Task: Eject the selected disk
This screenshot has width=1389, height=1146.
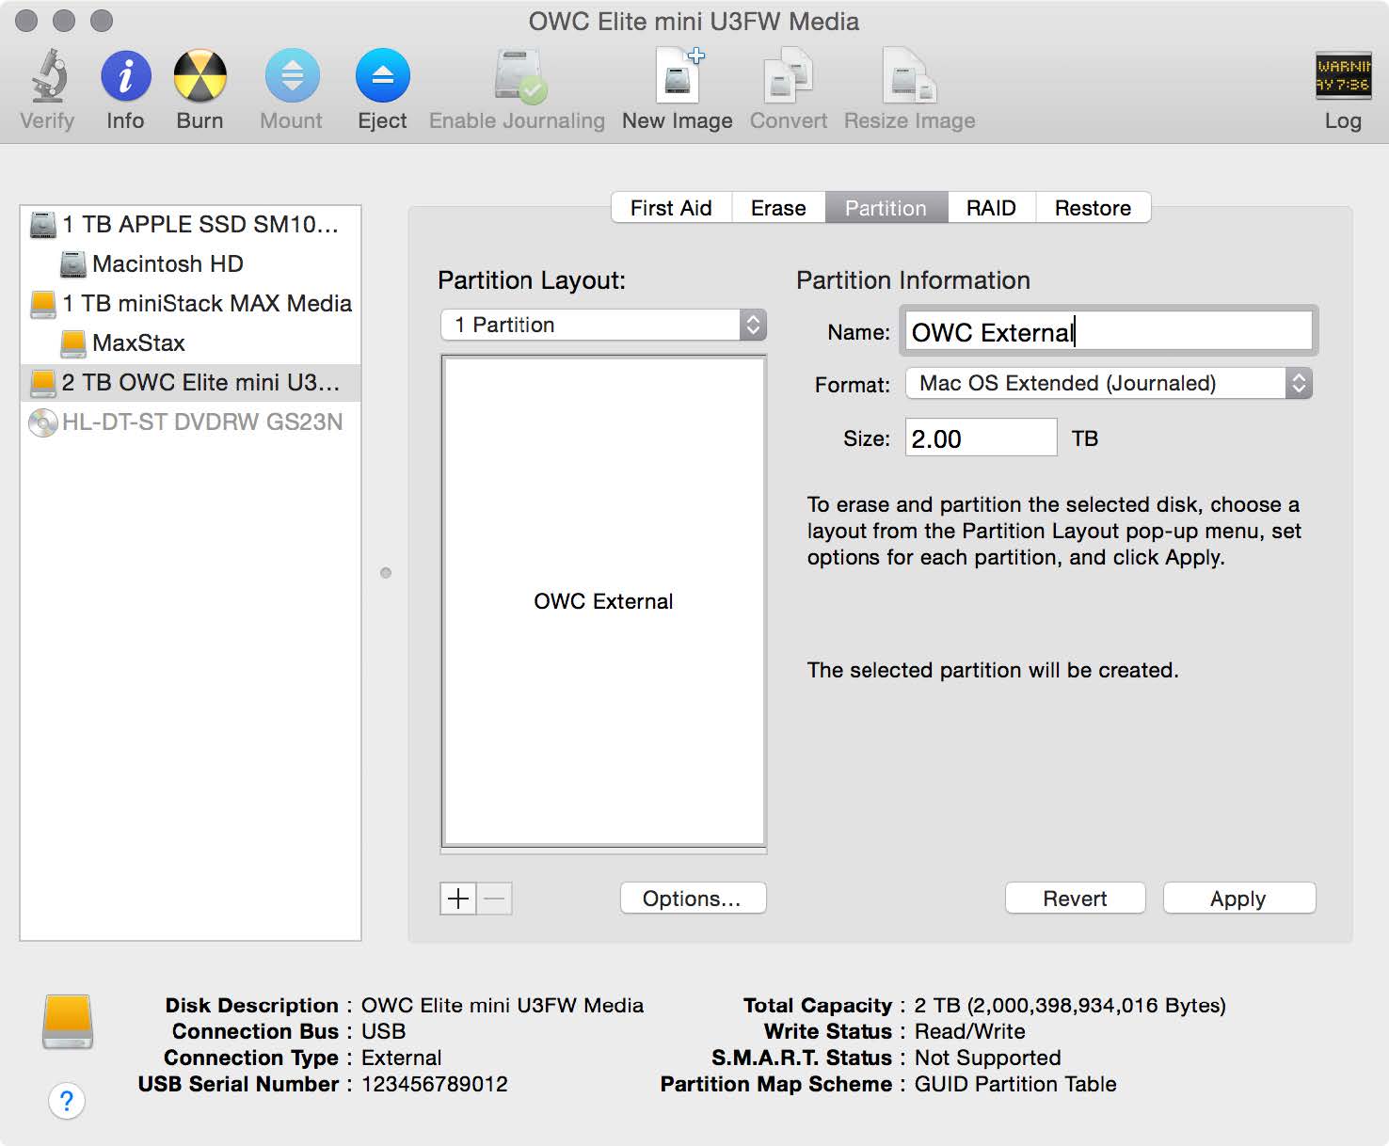Action: coord(381,85)
